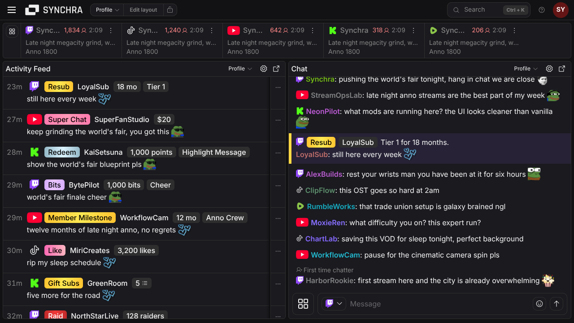Viewport: 574px width, 323px height.
Task: Open Chat panel Profile dropdown
Action: (526, 69)
